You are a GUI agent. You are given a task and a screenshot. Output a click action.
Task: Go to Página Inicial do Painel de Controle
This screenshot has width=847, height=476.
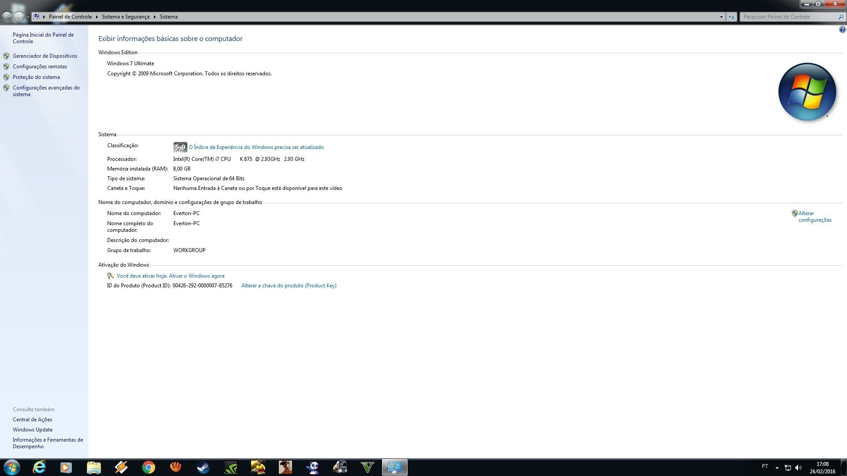tap(43, 38)
